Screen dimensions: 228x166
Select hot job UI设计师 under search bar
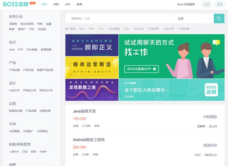[169, 29]
